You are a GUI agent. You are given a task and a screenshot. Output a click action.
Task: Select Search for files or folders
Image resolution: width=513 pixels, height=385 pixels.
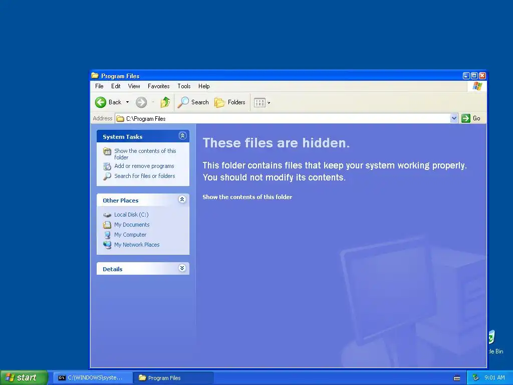(145, 176)
